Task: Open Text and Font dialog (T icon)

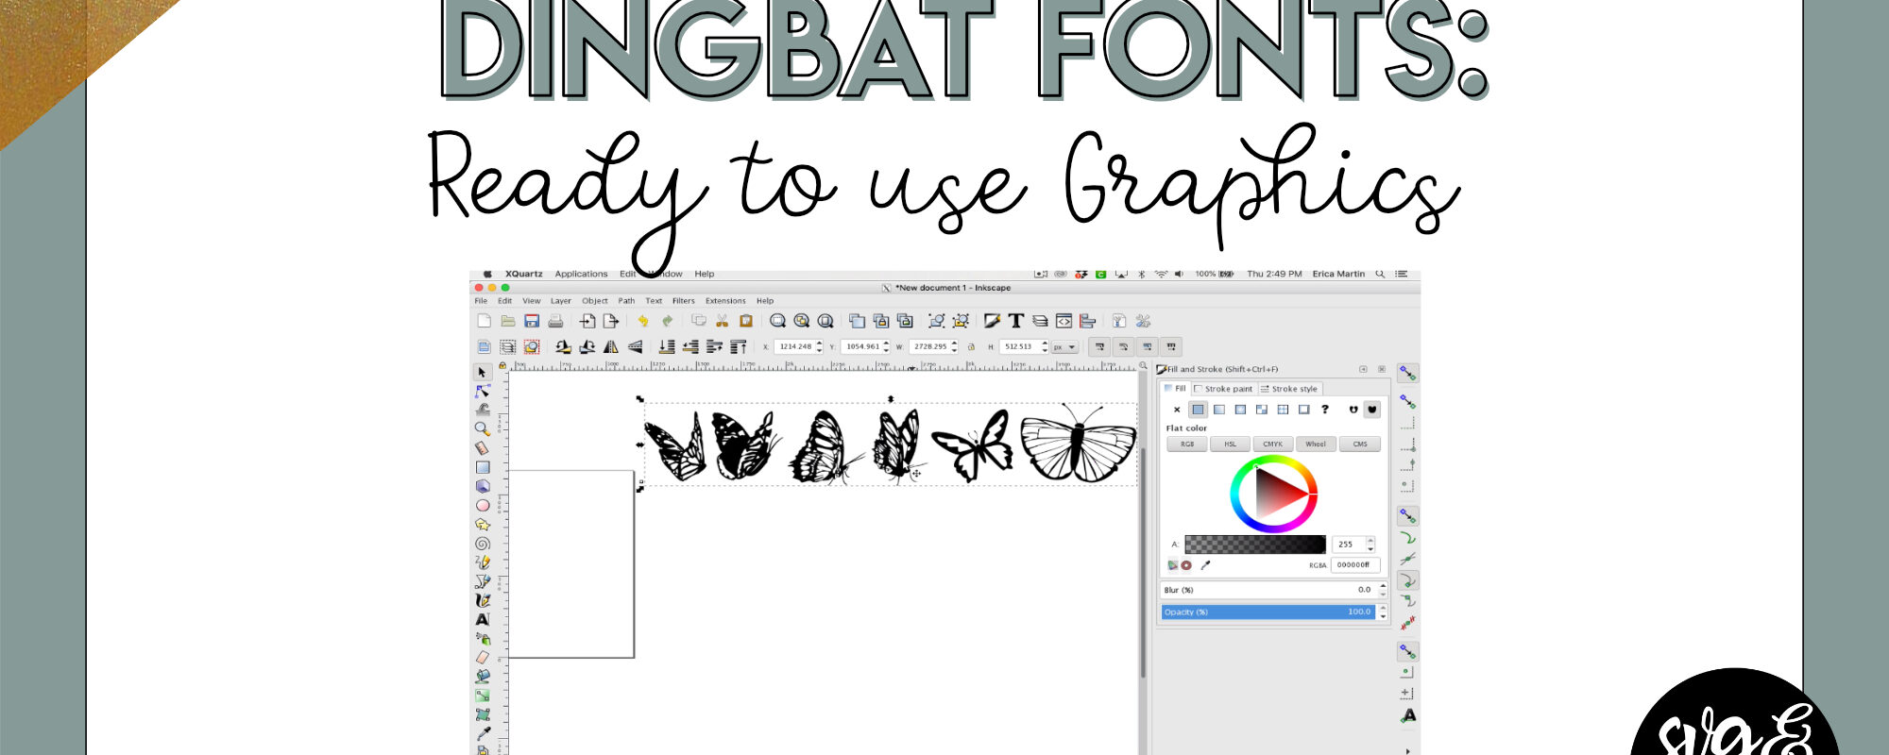Action: tap(1016, 321)
